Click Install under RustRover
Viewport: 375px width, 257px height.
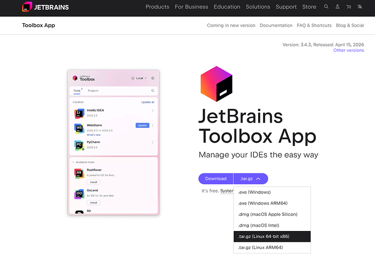[93, 182]
